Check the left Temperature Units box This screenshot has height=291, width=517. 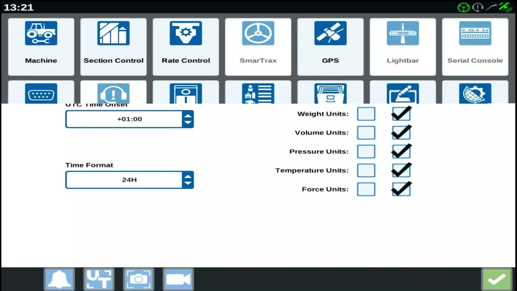click(366, 170)
